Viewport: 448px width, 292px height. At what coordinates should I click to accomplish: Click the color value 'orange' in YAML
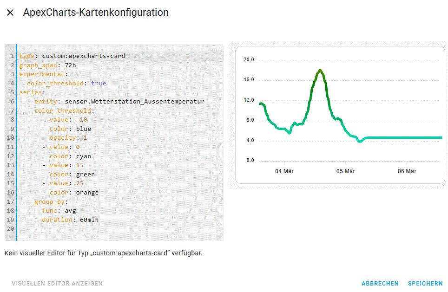[87, 193]
